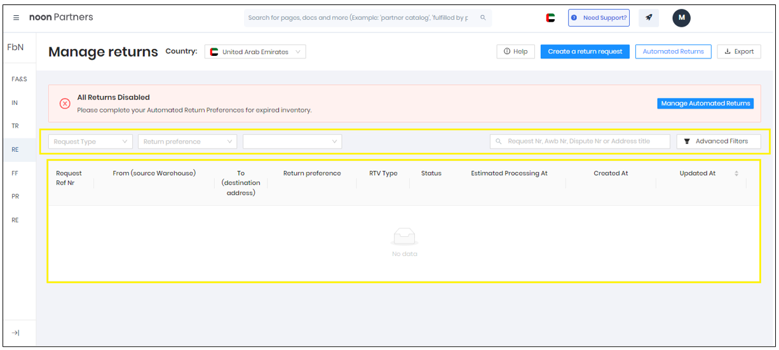Click the All Returns Disabled heading
The width and height of the screenshot is (779, 350).
(113, 97)
